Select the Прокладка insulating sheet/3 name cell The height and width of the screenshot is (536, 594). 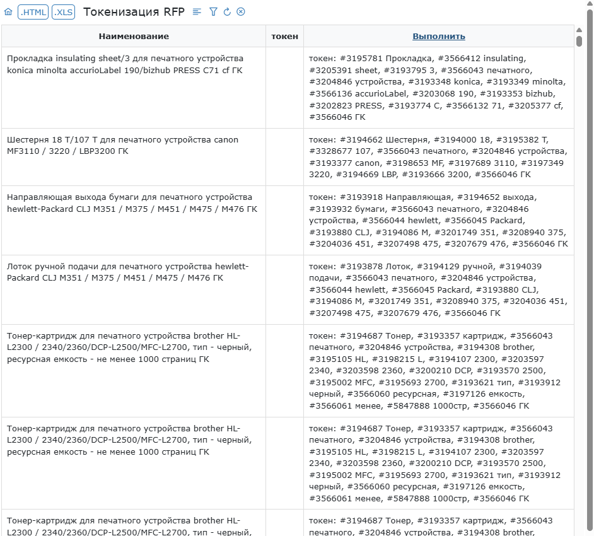click(134, 88)
